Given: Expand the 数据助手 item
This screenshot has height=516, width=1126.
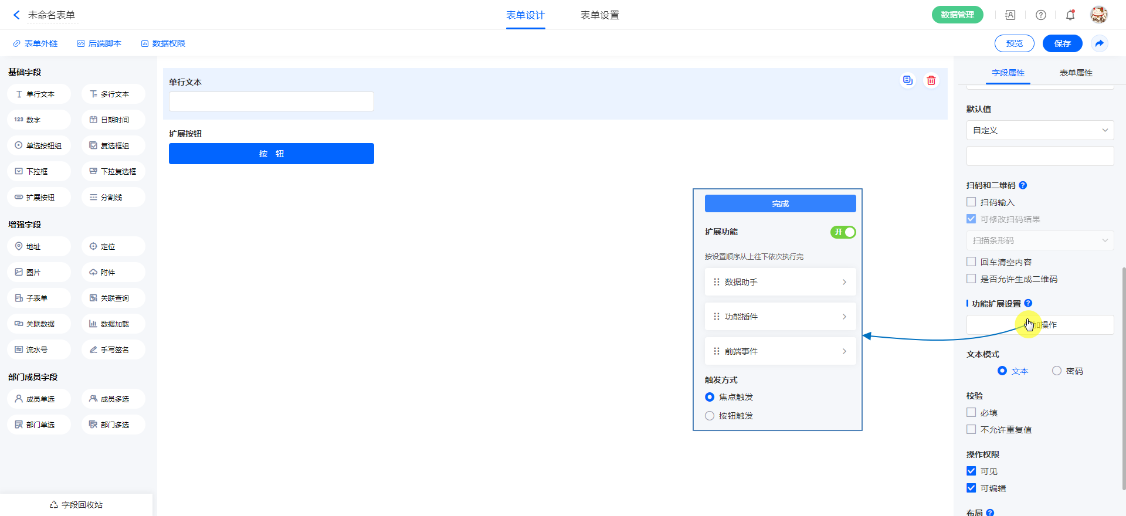Looking at the screenshot, I should coord(780,282).
